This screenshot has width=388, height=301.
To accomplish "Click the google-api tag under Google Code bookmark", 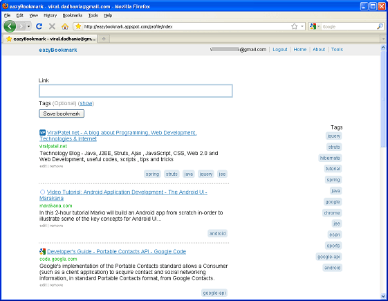I will pyautogui.click(x=214, y=293).
